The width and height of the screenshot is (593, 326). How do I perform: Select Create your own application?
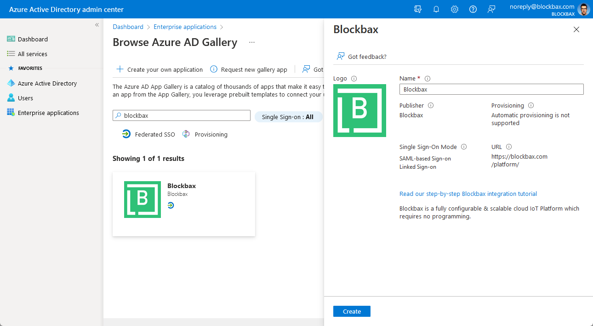tap(159, 69)
